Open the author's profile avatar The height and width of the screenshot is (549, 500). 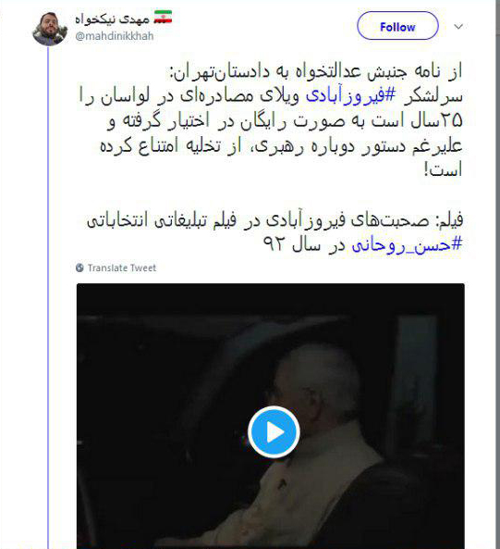point(49,29)
